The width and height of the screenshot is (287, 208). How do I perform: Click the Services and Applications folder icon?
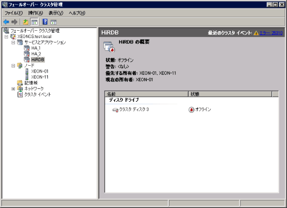click(x=20, y=42)
